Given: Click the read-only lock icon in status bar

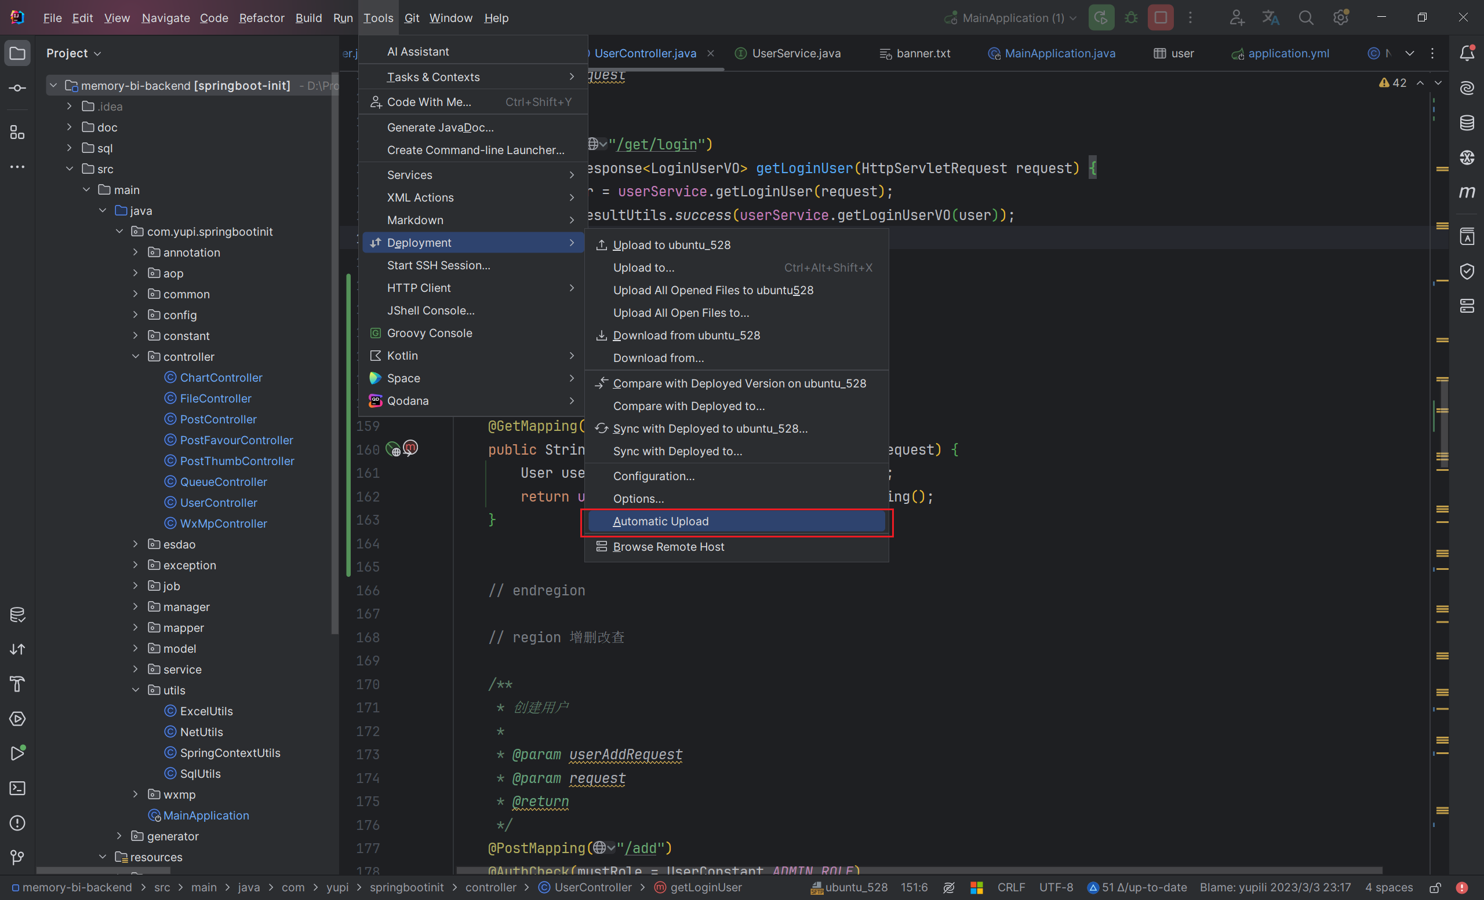Looking at the screenshot, I should (1435, 887).
